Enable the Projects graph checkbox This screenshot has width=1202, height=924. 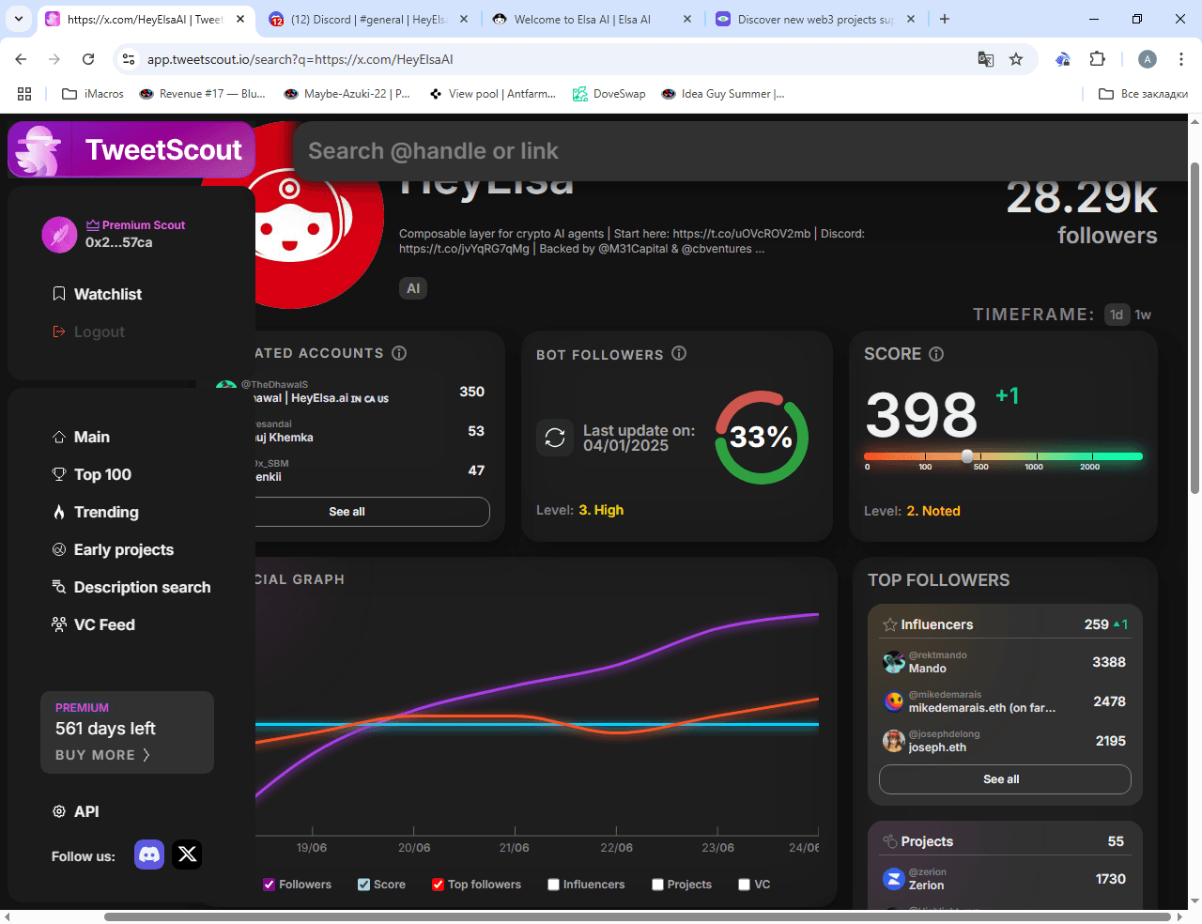pos(657,885)
